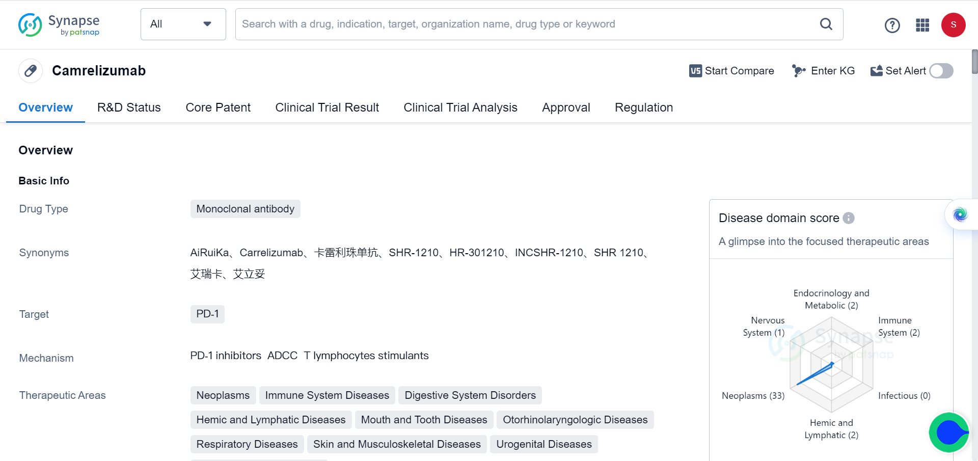Click the Neoplasms therapeutic area tag
The image size is (978, 461).
click(223, 395)
